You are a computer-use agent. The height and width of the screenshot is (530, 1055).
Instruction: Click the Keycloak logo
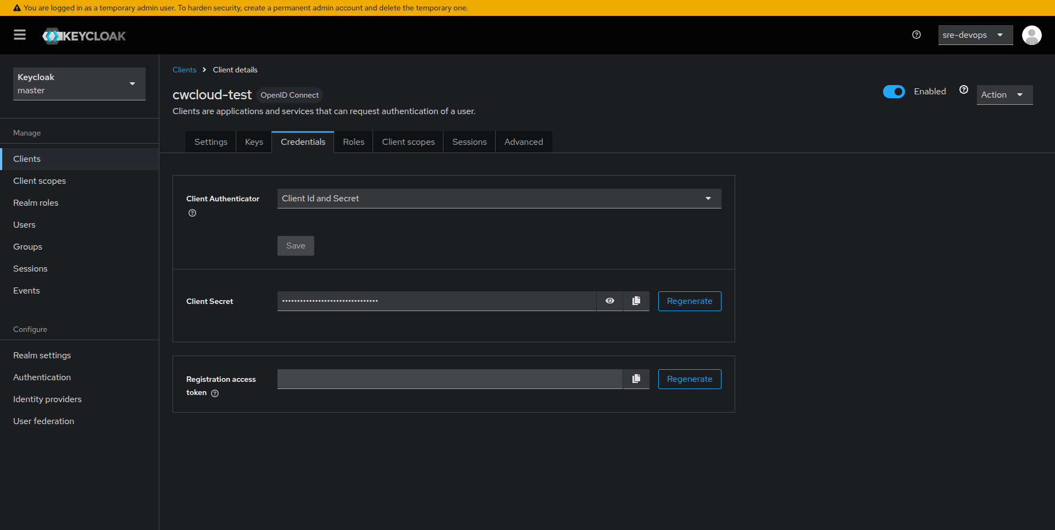pos(84,36)
